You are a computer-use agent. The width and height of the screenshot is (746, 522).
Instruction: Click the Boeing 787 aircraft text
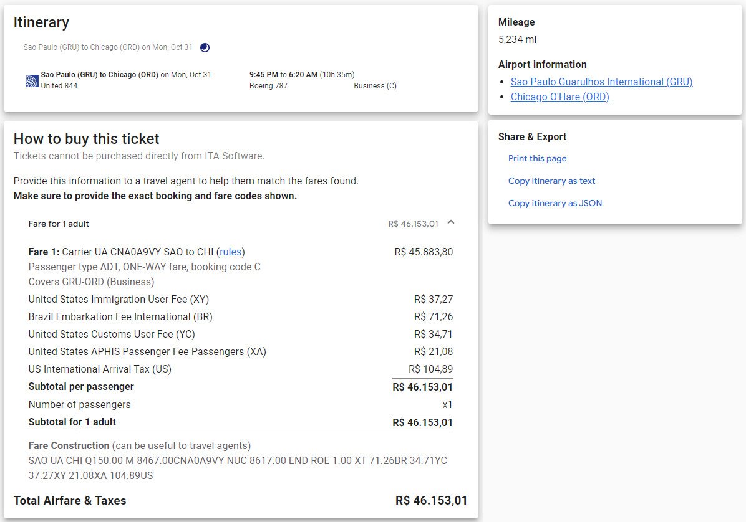[x=268, y=86]
